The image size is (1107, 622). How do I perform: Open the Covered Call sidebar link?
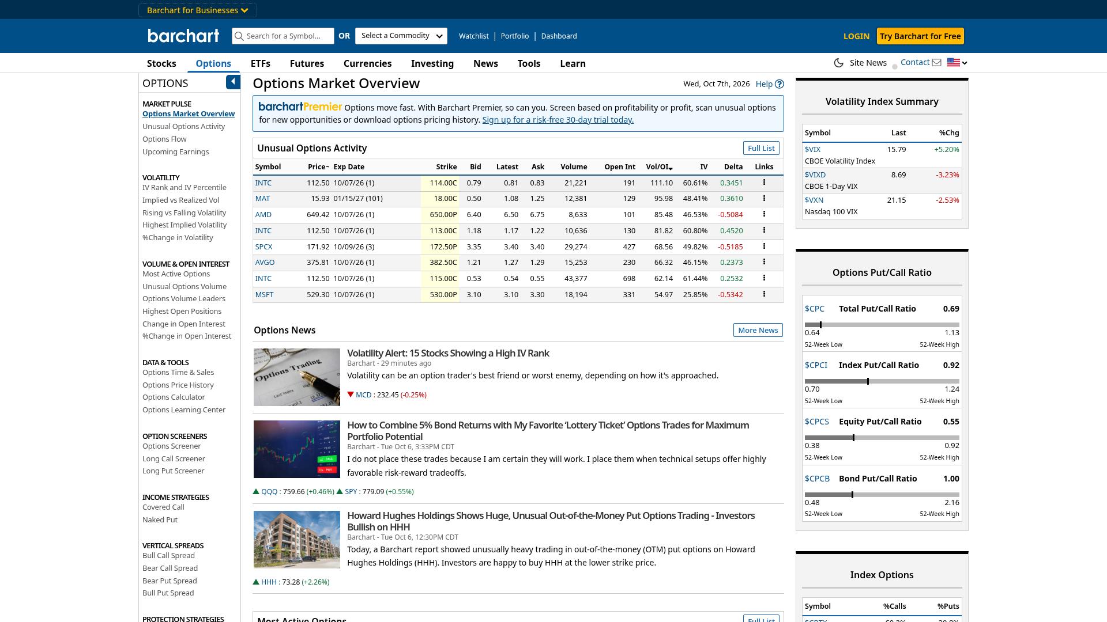point(163,507)
